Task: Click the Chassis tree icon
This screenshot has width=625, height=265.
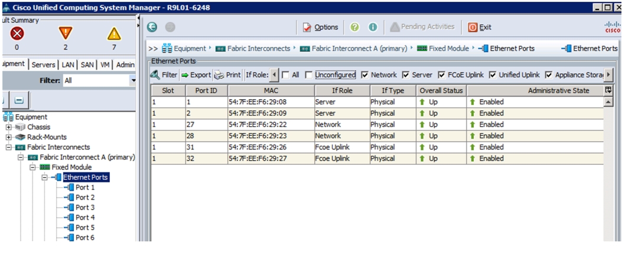Action: (20, 127)
